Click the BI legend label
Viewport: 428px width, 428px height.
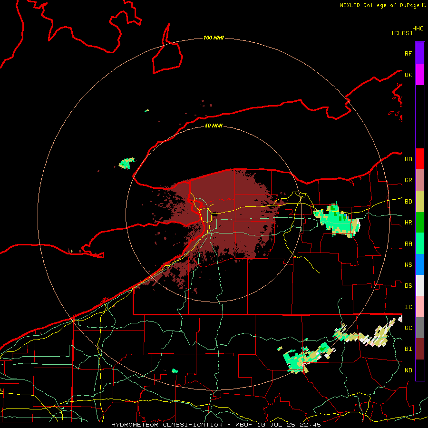pos(408,349)
